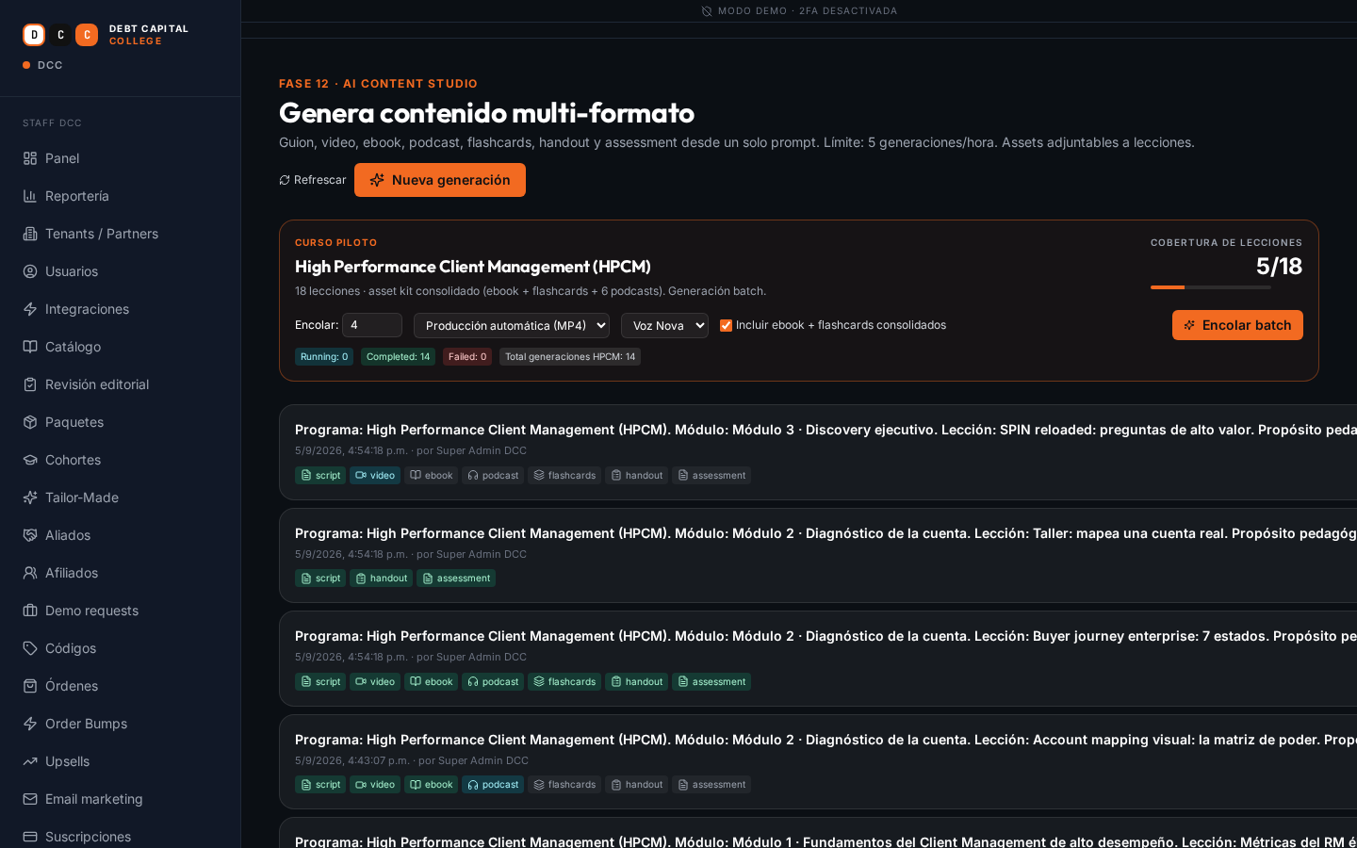Click the Running: 0 status badge
1357x848 pixels.
coord(324,356)
